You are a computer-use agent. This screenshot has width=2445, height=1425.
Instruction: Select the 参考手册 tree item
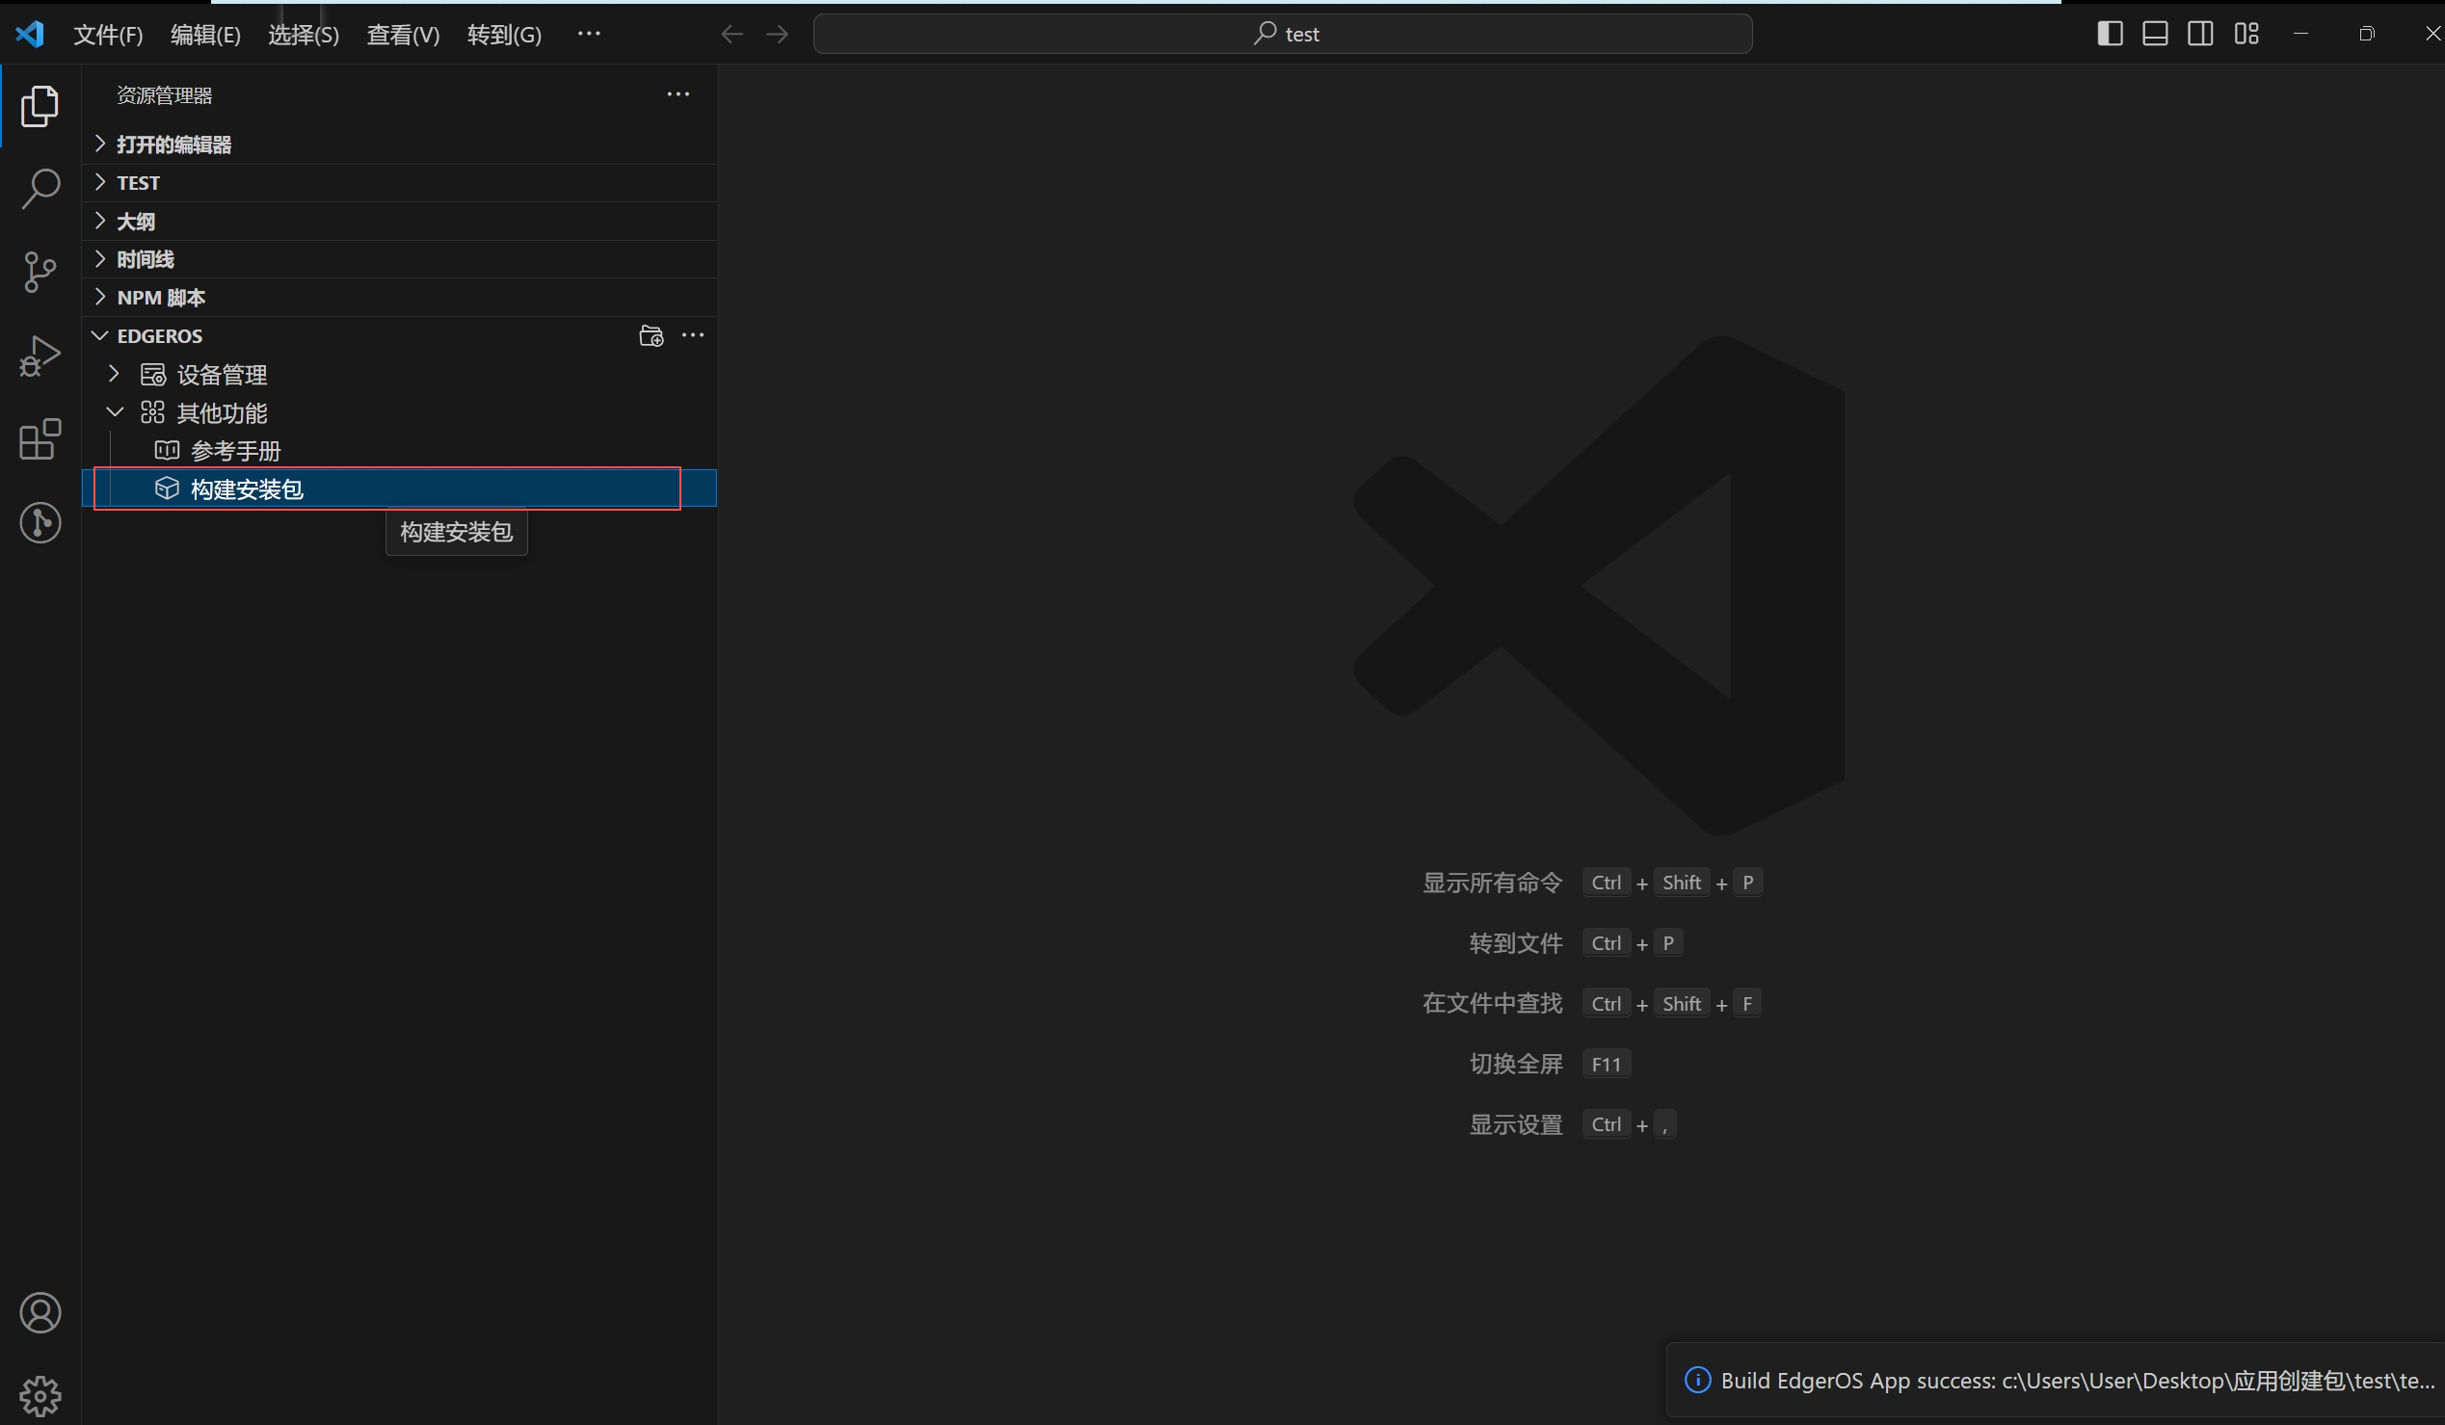[x=400, y=450]
